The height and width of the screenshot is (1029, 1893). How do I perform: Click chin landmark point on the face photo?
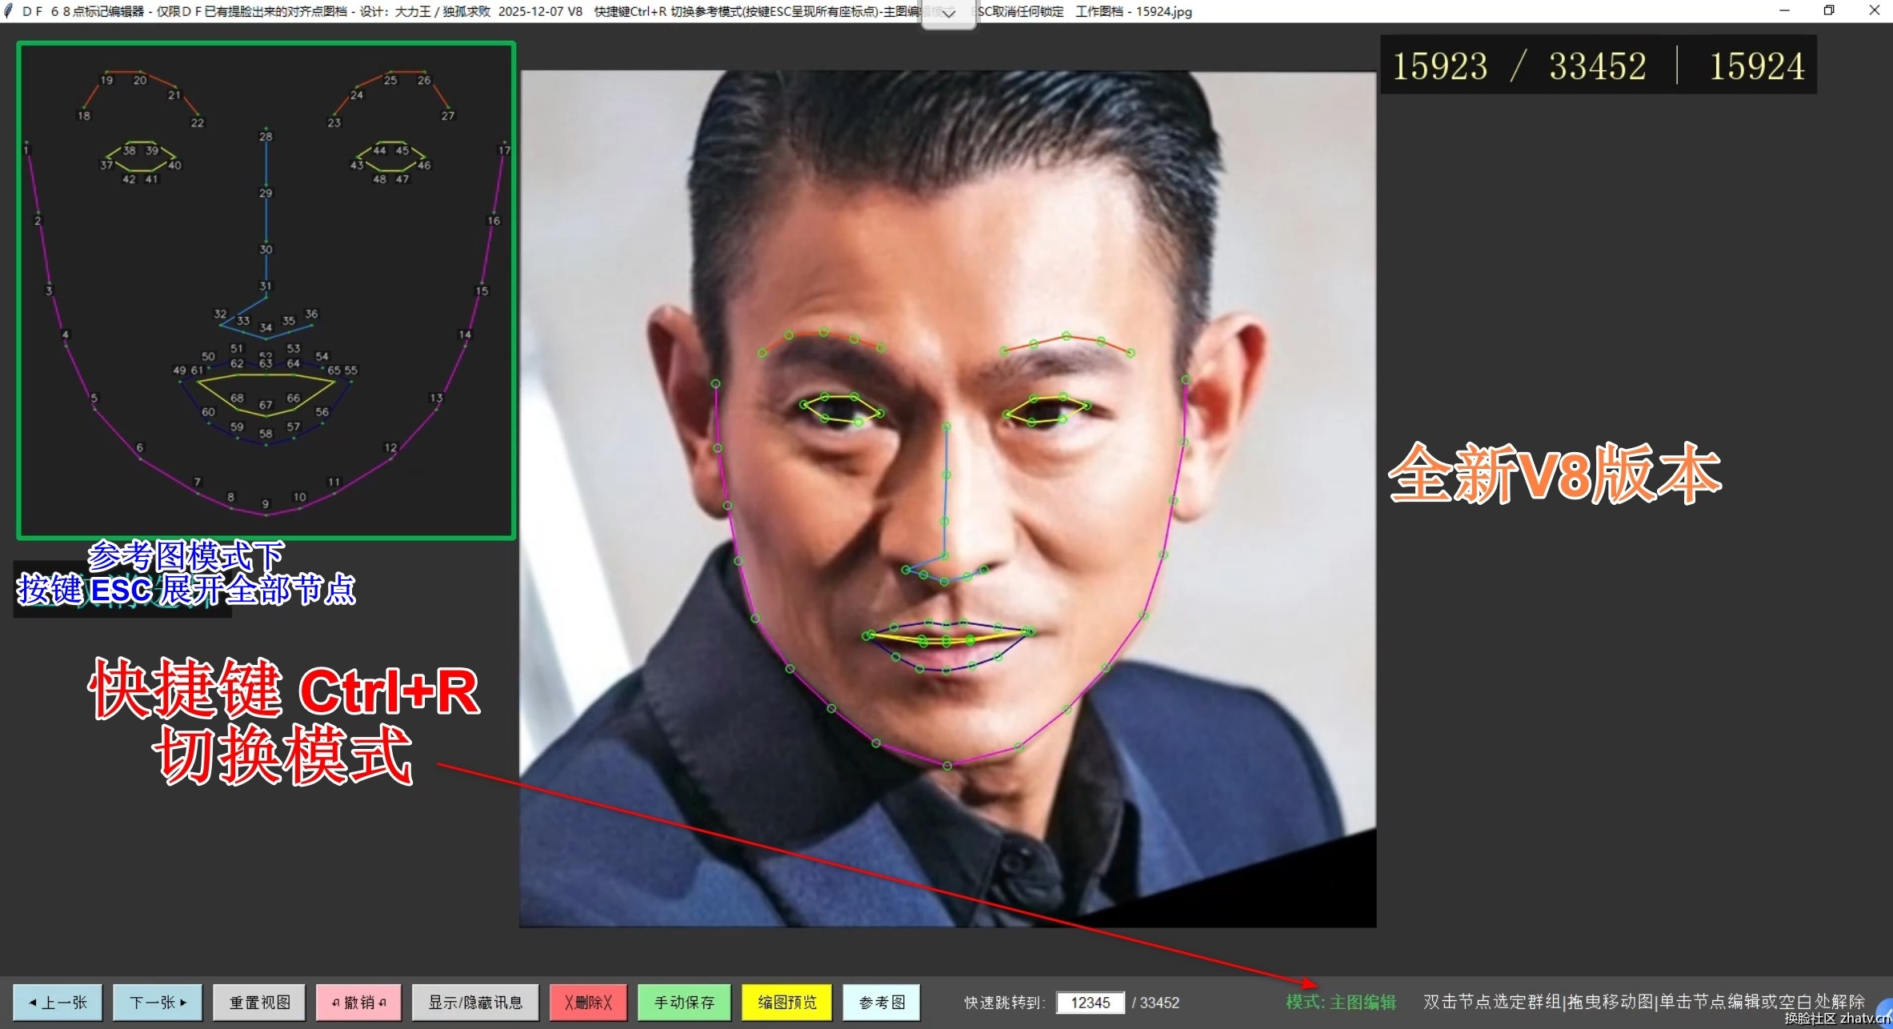tap(947, 766)
